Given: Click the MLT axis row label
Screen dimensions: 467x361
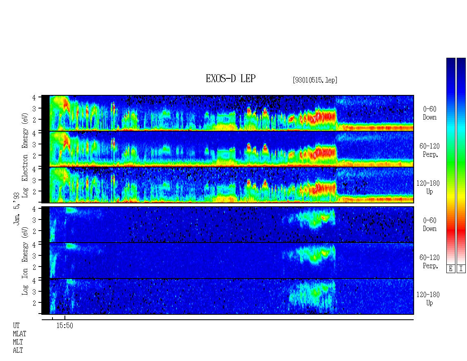Looking at the screenshot, I should (x=18, y=342).
